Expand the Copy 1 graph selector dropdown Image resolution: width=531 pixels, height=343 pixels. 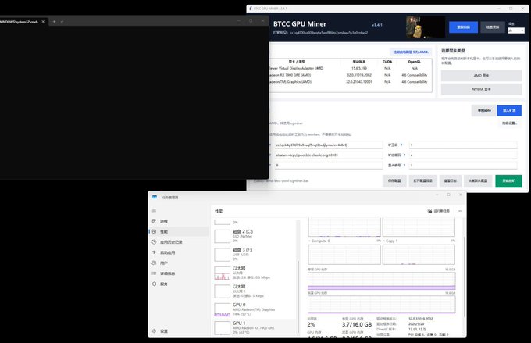click(x=384, y=241)
